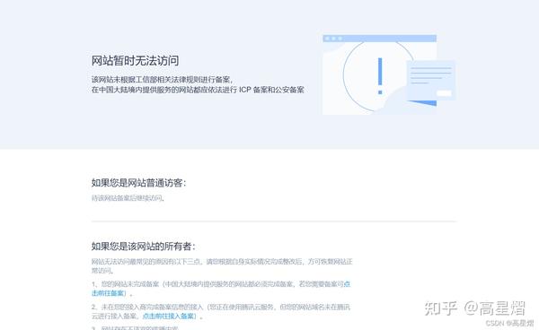This screenshot has width=539, height=330.
Task: Select the heading 网站暂时无法访问
Action: 135,61
